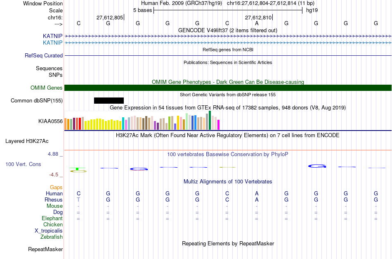This screenshot has height=259, width=392.
Task: Click the chr16: ruler label
Action: click(55, 17)
